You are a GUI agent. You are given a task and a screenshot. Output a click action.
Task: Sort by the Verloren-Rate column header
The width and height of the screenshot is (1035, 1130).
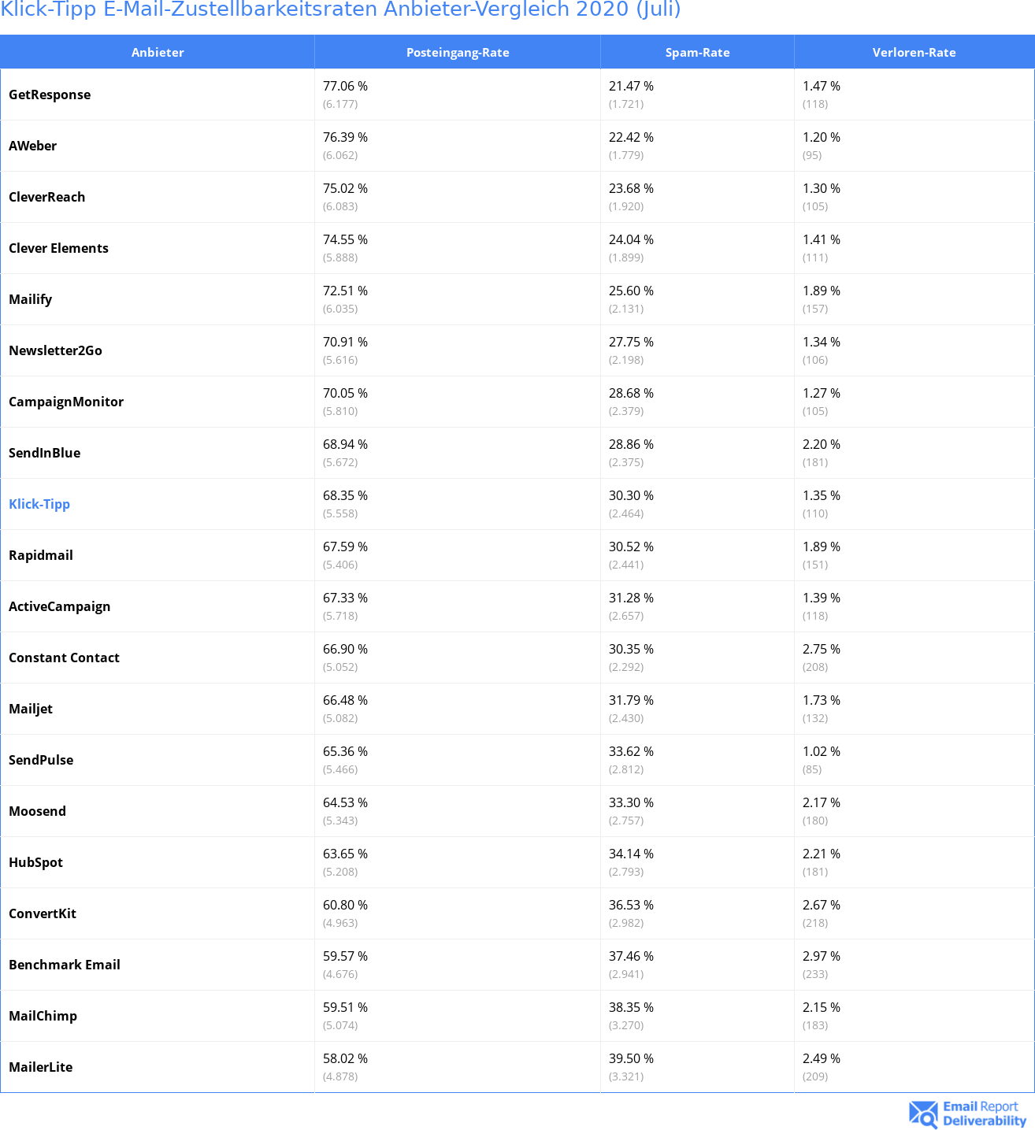click(x=914, y=53)
